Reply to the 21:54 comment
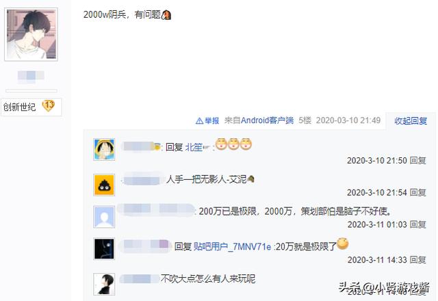 click(x=417, y=192)
